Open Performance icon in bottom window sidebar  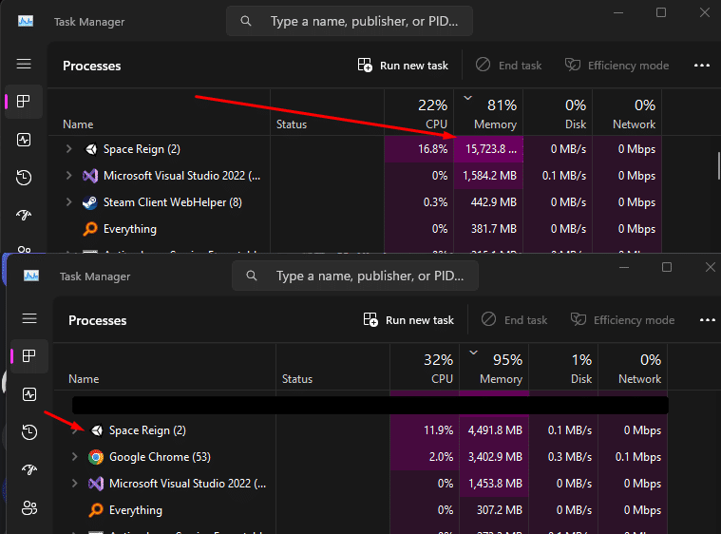29,394
